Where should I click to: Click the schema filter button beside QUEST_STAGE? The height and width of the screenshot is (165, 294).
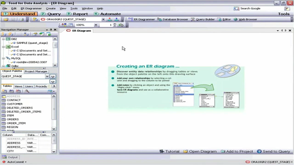coord(53,77)
